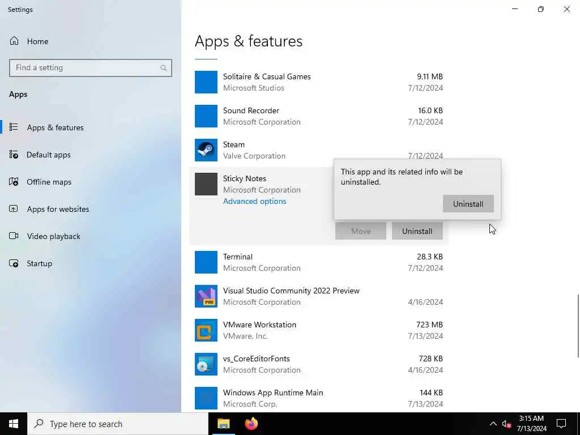Image resolution: width=580 pixels, height=435 pixels.
Task: Click the 9.11 MB size value
Action: pyautogui.click(x=430, y=76)
